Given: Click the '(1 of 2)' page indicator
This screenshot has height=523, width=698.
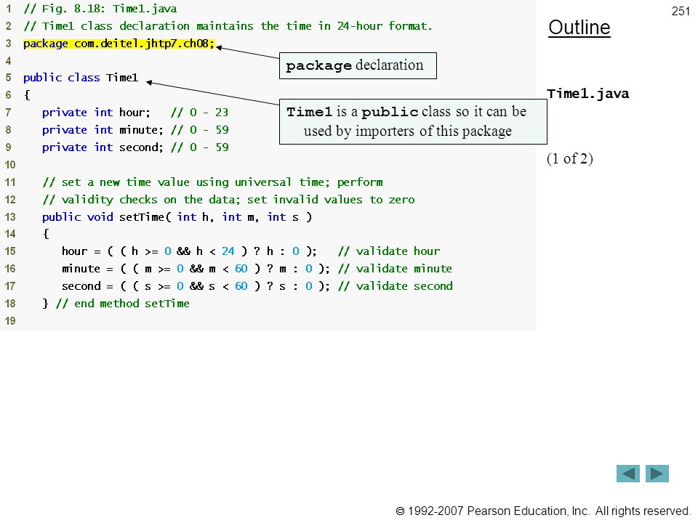Looking at the screenshot, I should pos(570,159).
